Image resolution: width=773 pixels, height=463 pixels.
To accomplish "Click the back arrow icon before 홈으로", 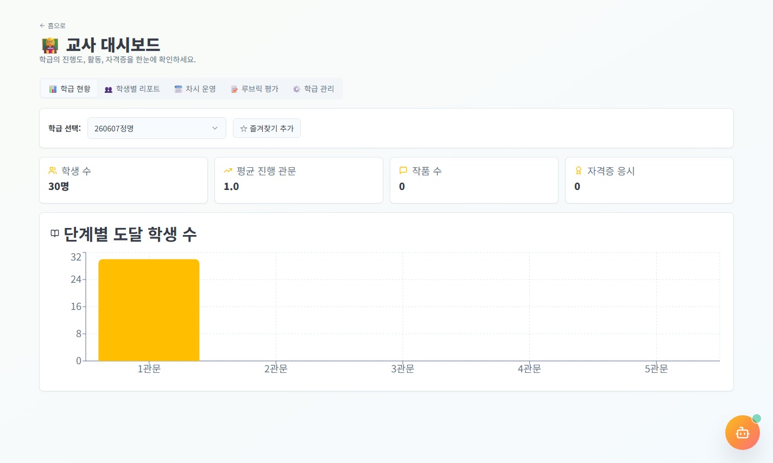I will click(42, 26).
